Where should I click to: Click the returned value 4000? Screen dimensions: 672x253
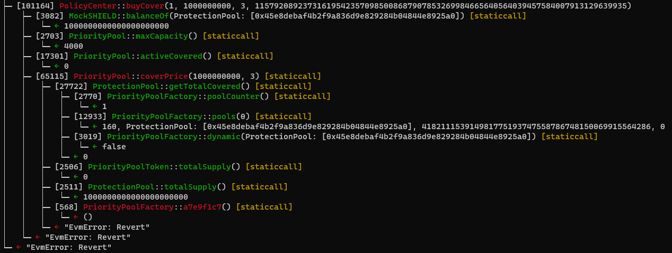coord(73,46)
